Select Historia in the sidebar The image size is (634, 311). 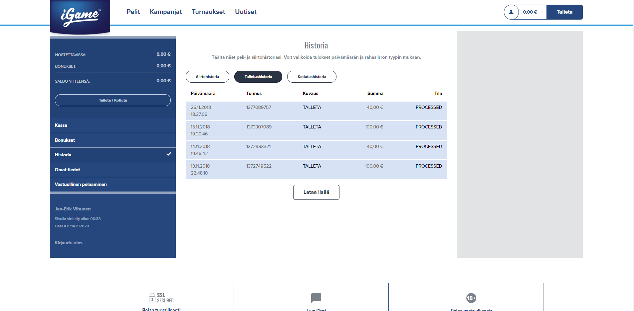(113, 155)
